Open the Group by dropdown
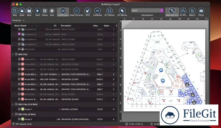 pos(18,20)
